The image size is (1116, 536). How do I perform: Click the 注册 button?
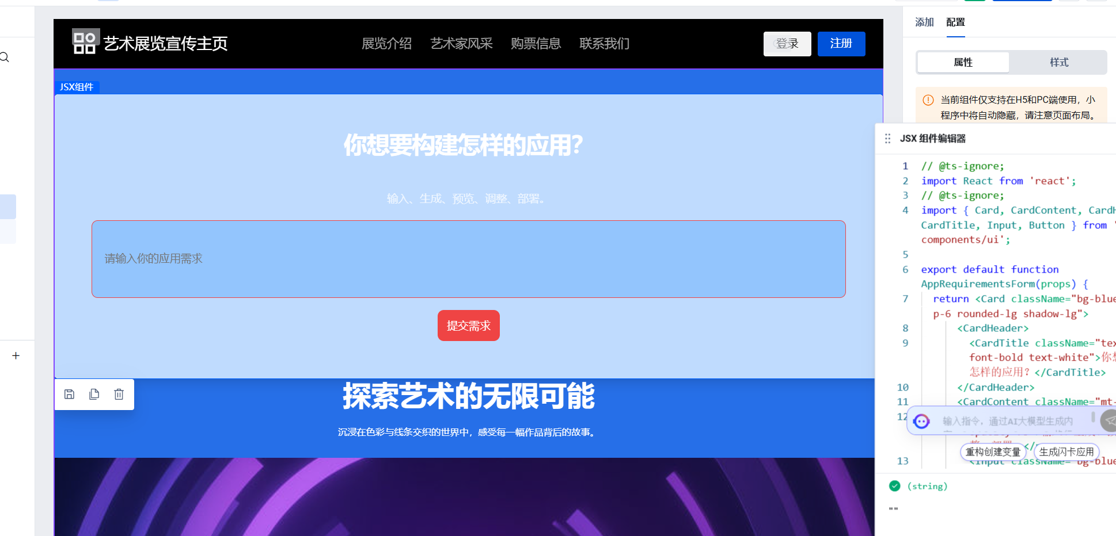coord(841,44)
